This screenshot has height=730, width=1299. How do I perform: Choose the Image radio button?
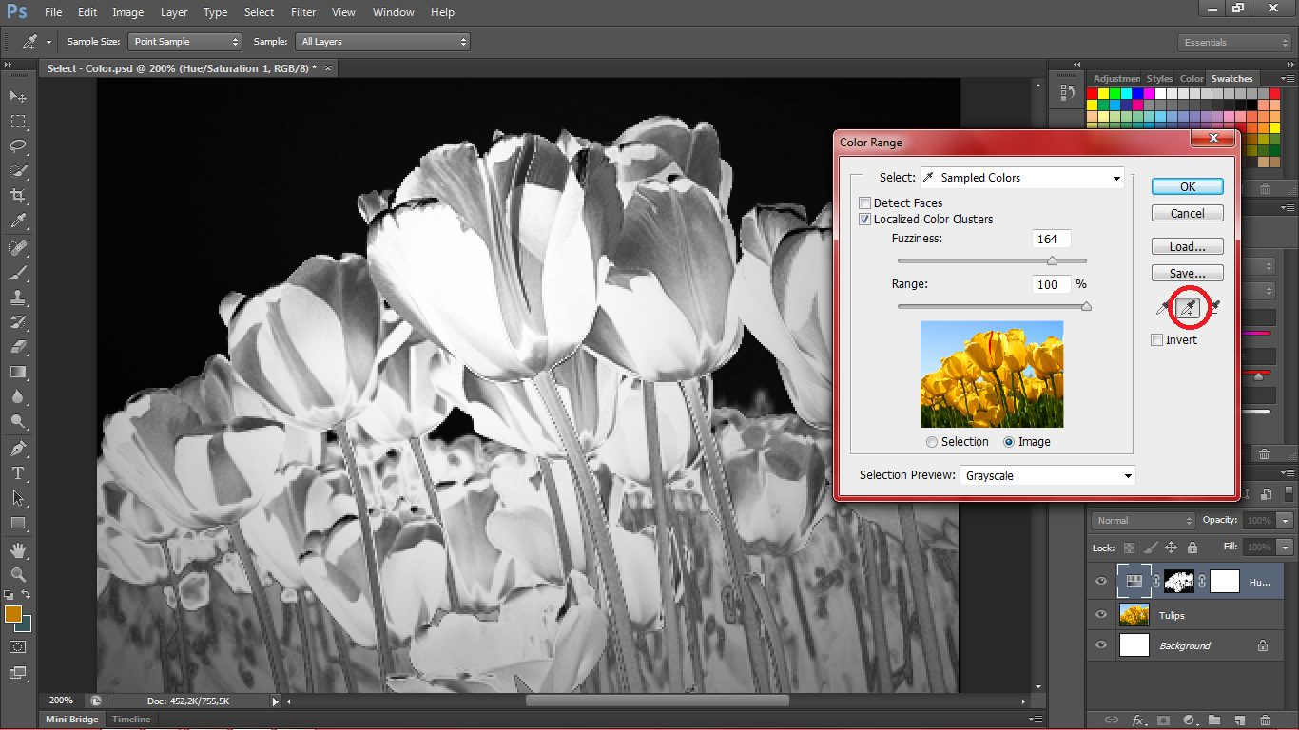point(1009,442)
